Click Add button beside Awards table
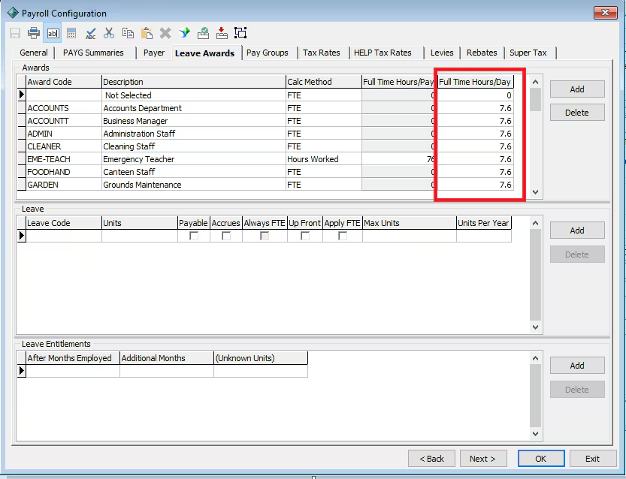The width and height of the screenshot is (626, 479). click(576, 89)
